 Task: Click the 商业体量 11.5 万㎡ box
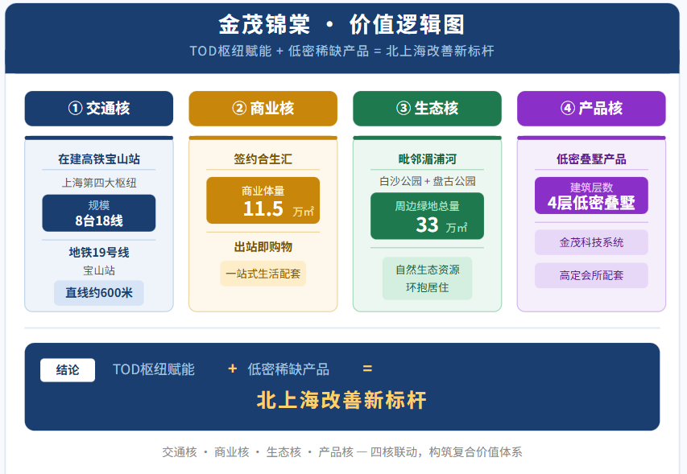click(263, 200)
